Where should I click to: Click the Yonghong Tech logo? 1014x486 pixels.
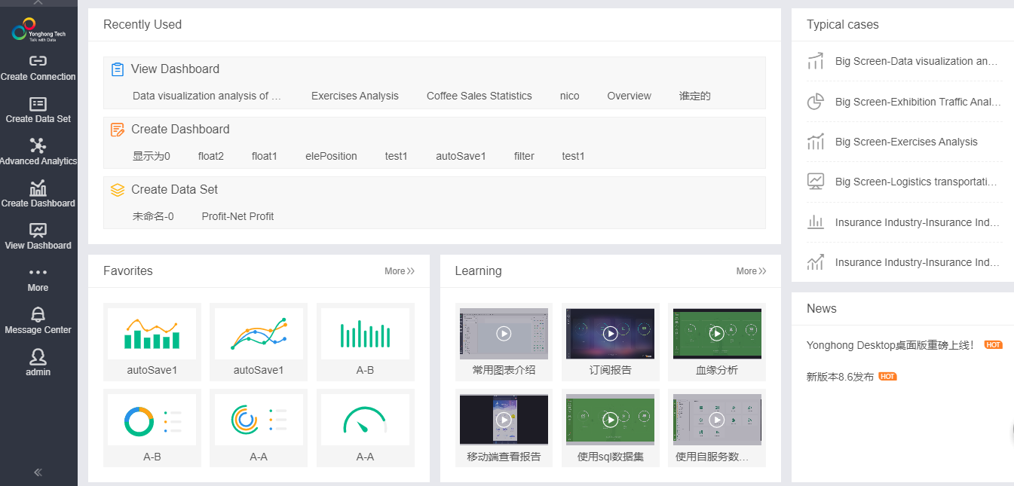(38, 31)
